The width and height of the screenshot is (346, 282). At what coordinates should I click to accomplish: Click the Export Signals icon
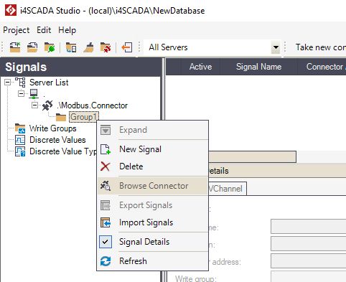(106, 205)
